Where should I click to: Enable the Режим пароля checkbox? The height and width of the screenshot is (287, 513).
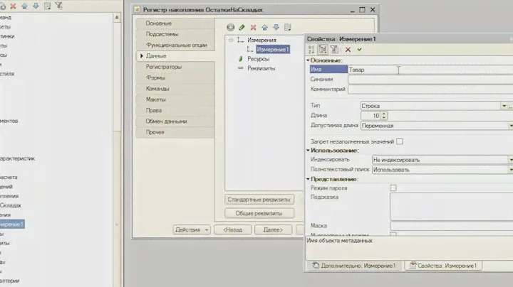393,188
